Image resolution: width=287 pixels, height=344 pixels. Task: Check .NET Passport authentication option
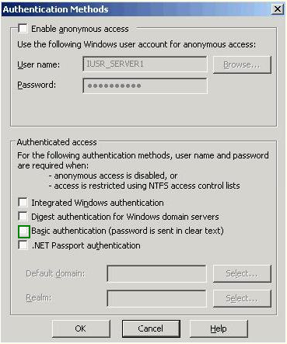pyautogui.click(x=23, y=245)
